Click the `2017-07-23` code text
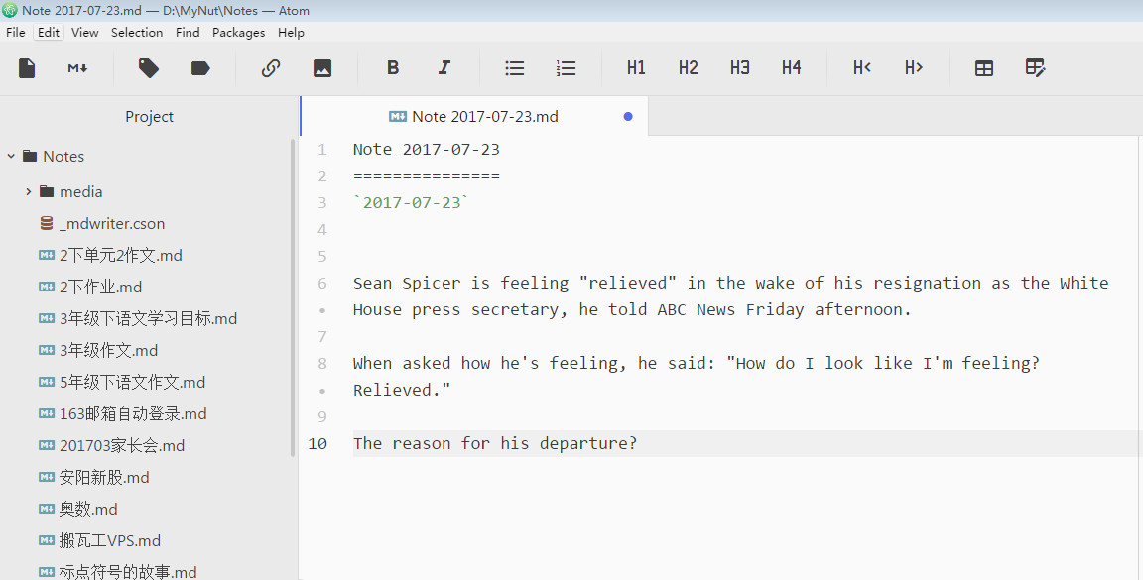The height and width of the screenshot is (580, 1143). tap(411, 202)
